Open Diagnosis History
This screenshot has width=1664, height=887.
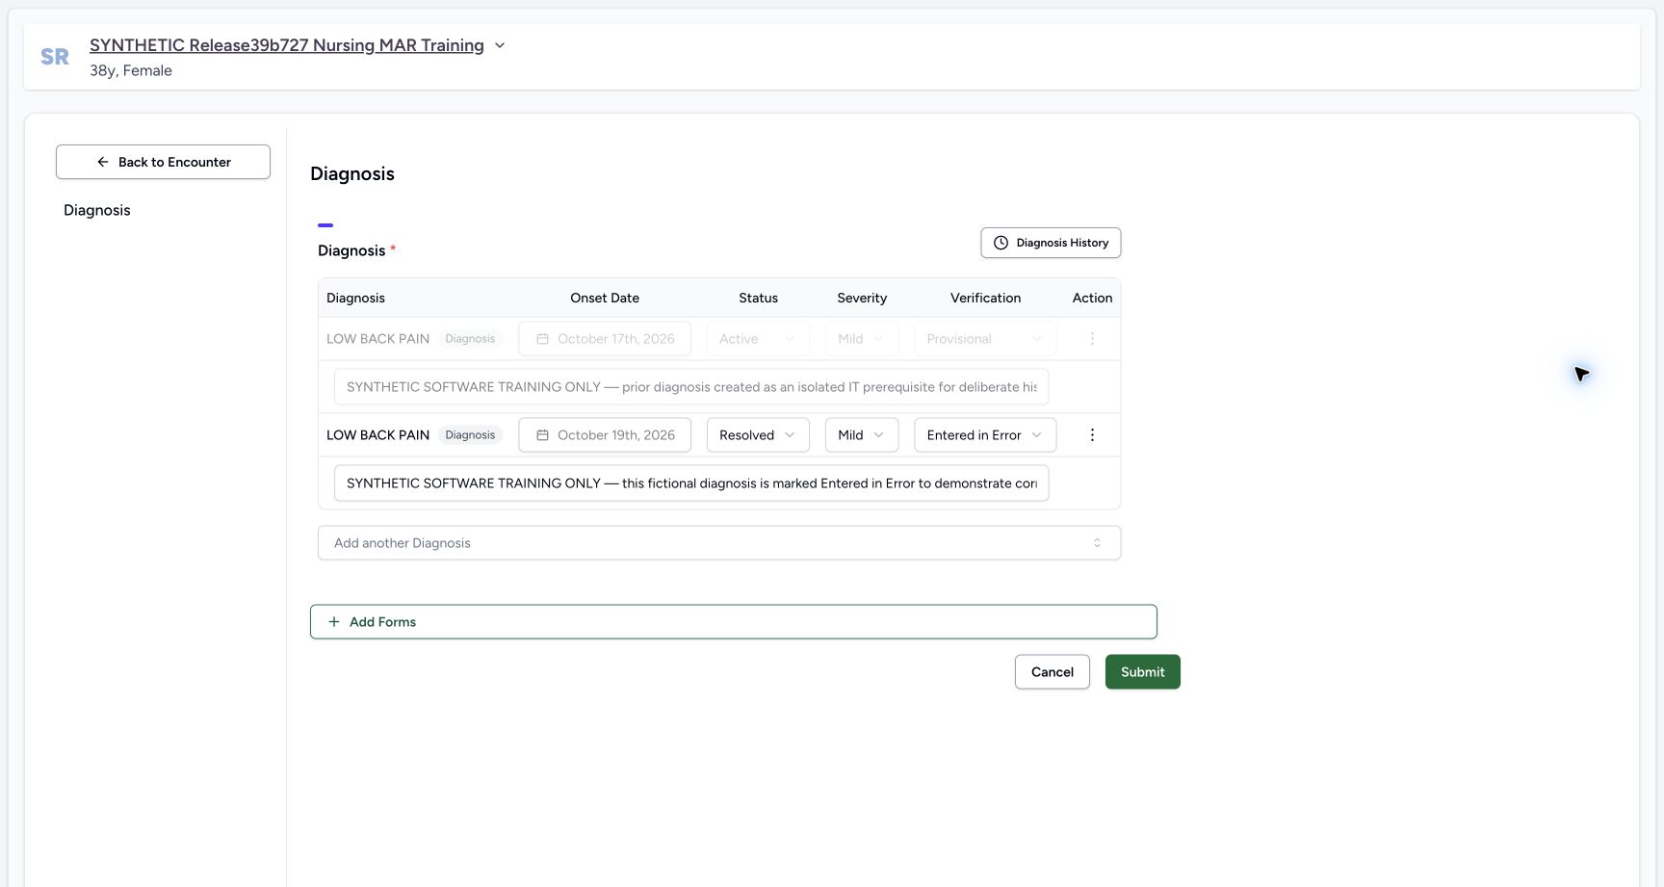point(1051,243)
